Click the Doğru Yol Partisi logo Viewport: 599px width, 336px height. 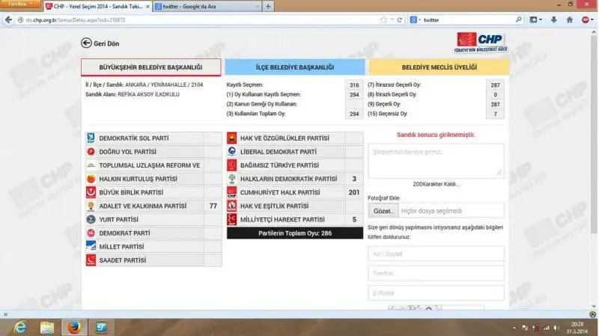coord(91,152)
